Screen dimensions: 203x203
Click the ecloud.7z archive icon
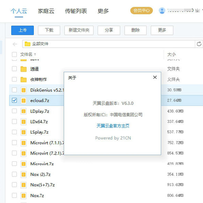point(24,100)
